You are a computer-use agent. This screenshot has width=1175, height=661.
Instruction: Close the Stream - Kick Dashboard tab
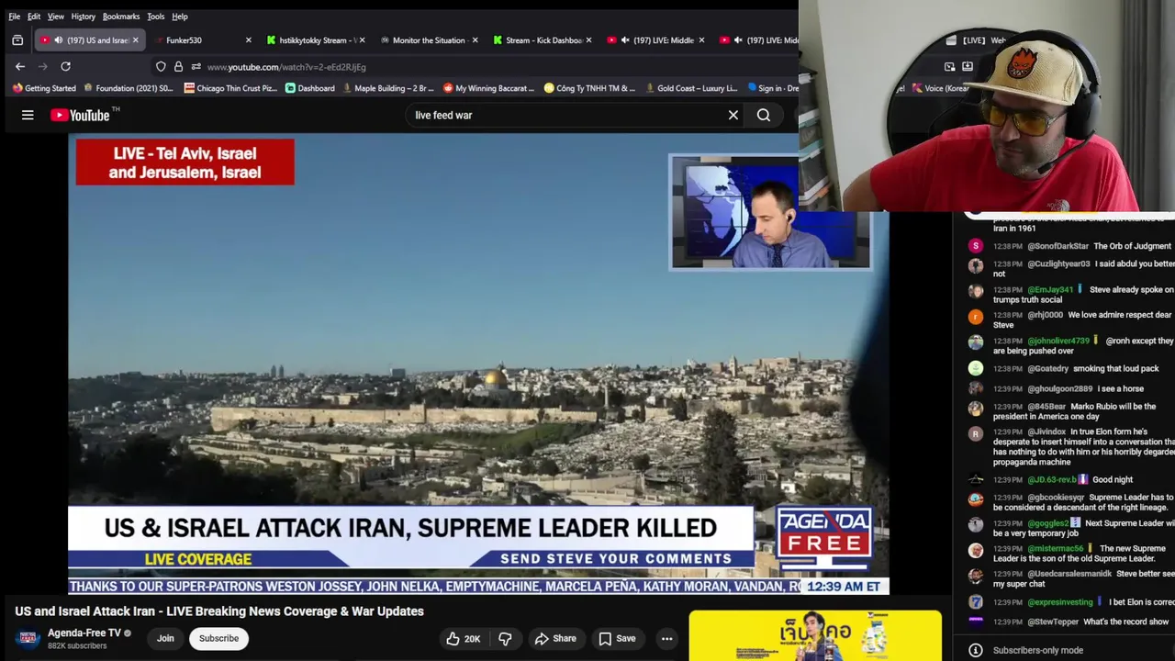tap(588, 40)
